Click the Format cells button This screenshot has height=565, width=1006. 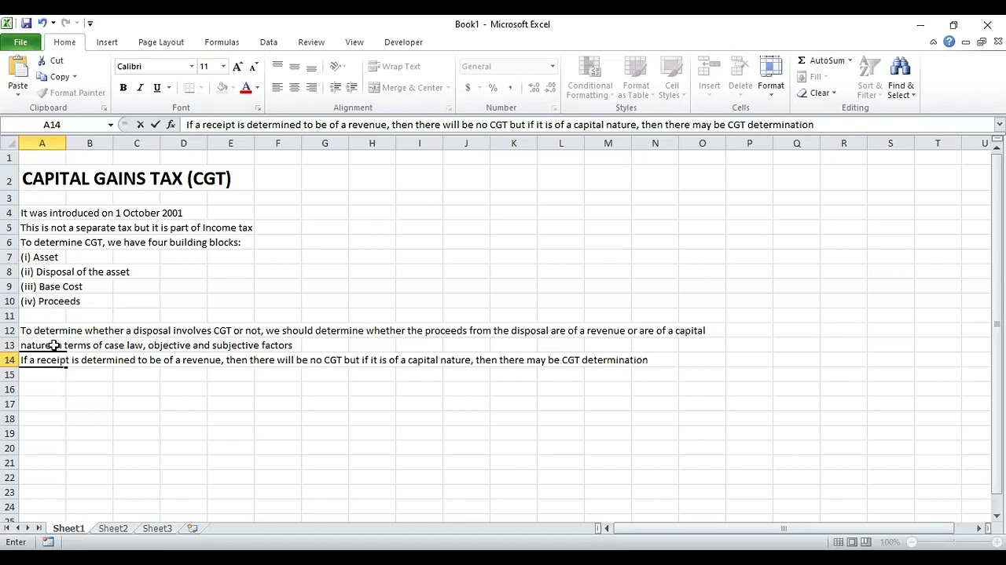pos(771,76)
